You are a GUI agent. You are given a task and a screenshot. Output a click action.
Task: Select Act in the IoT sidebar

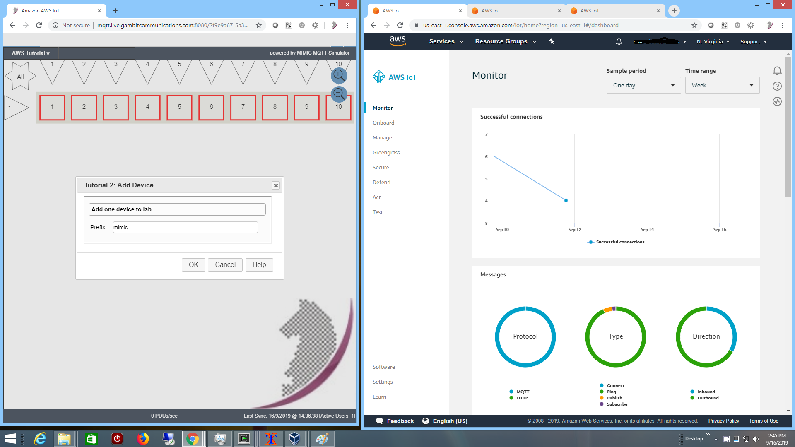(376, 197)
